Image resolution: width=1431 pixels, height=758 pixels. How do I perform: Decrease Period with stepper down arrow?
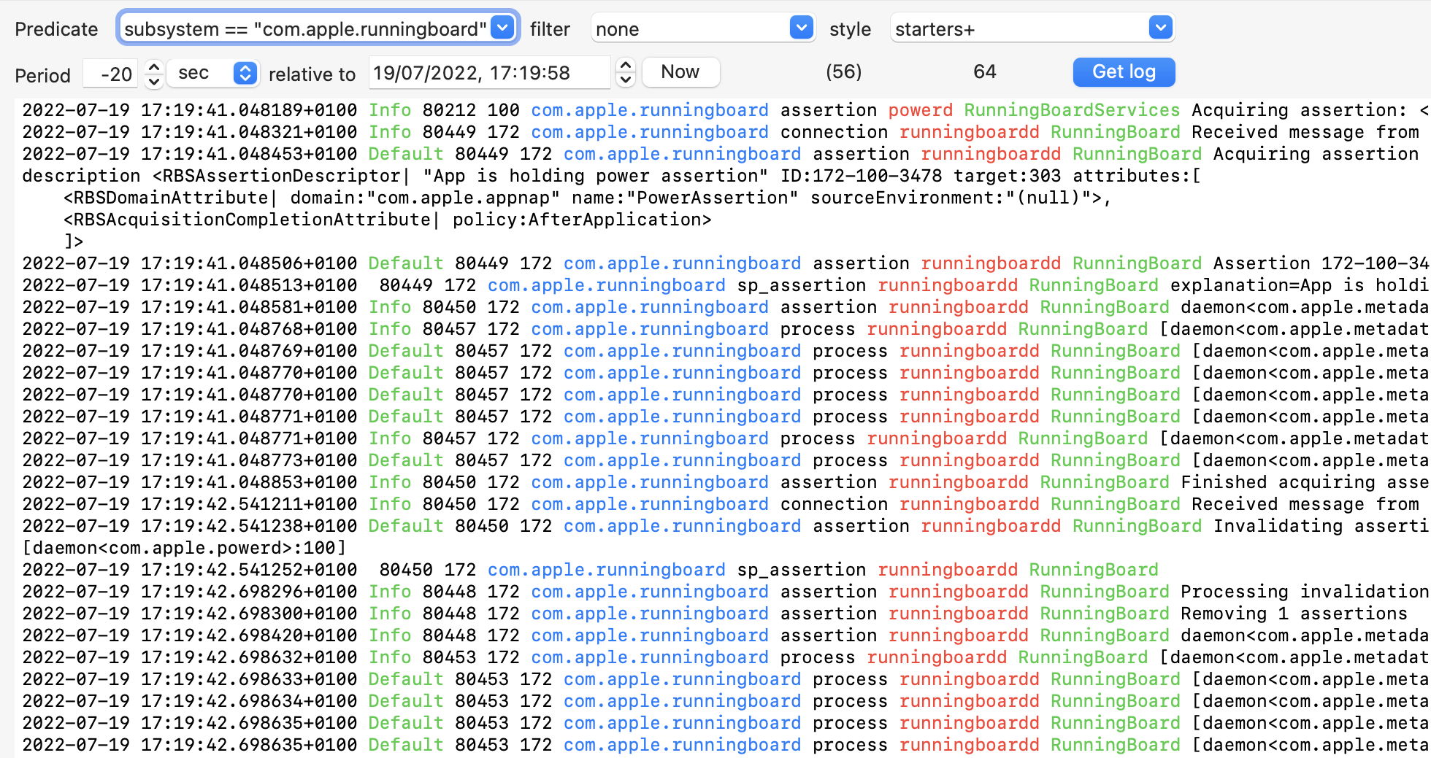[x=153, y=81]
